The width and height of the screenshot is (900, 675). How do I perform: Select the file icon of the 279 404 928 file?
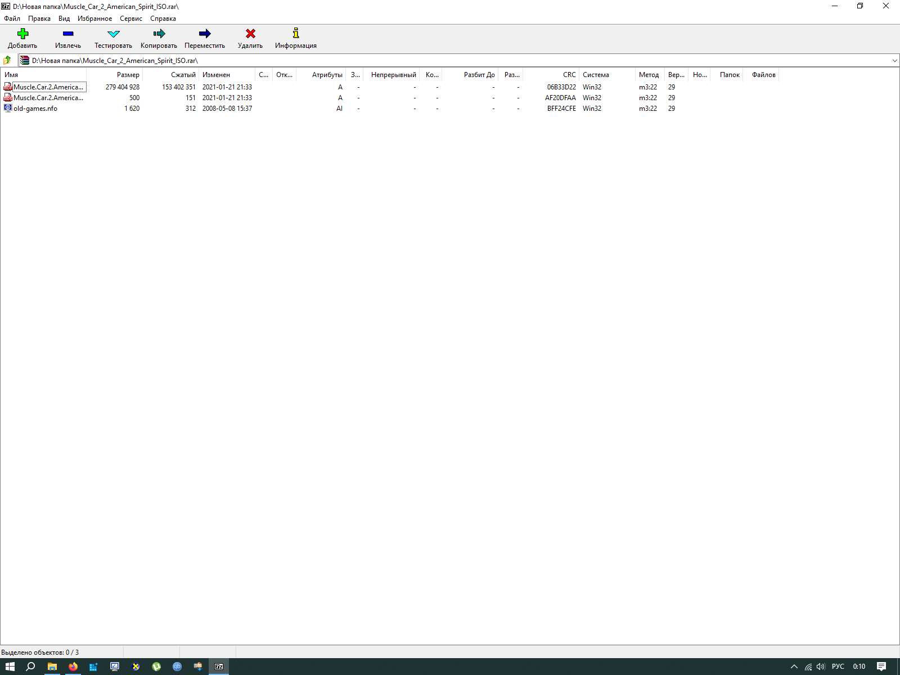[8, 87]
